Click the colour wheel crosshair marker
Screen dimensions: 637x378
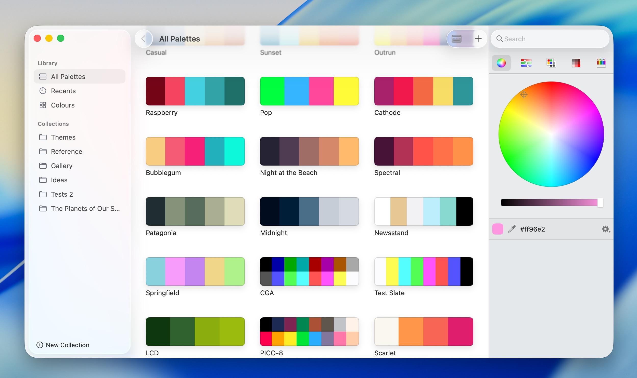point(524,94)
